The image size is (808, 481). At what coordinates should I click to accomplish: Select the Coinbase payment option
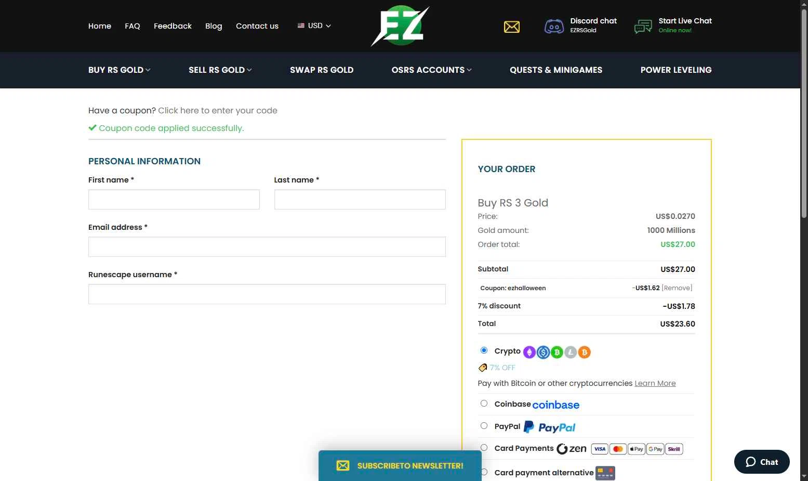point(484,404)
